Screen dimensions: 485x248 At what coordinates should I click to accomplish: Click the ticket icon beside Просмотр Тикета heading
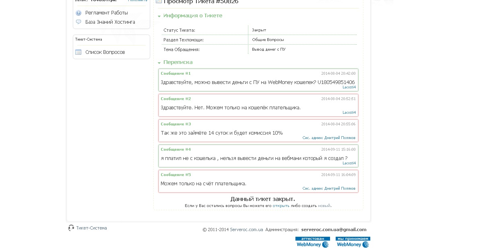tap(159, 2)
